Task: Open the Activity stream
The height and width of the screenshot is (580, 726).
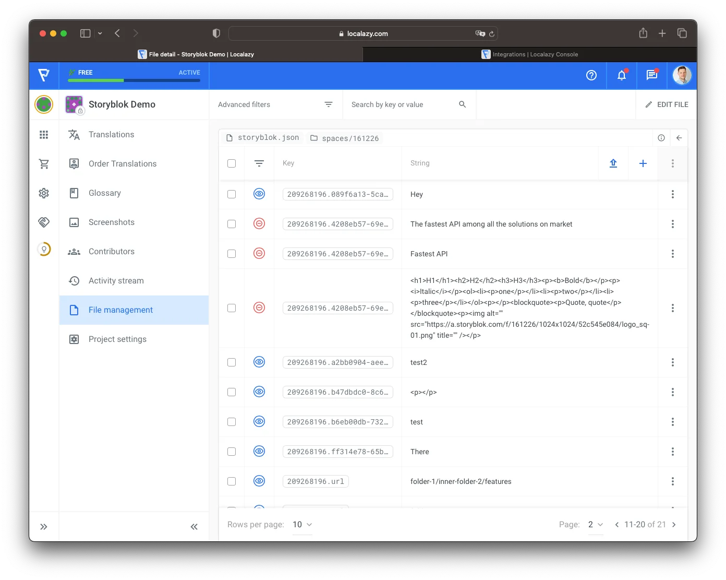Action: [134, 281]
